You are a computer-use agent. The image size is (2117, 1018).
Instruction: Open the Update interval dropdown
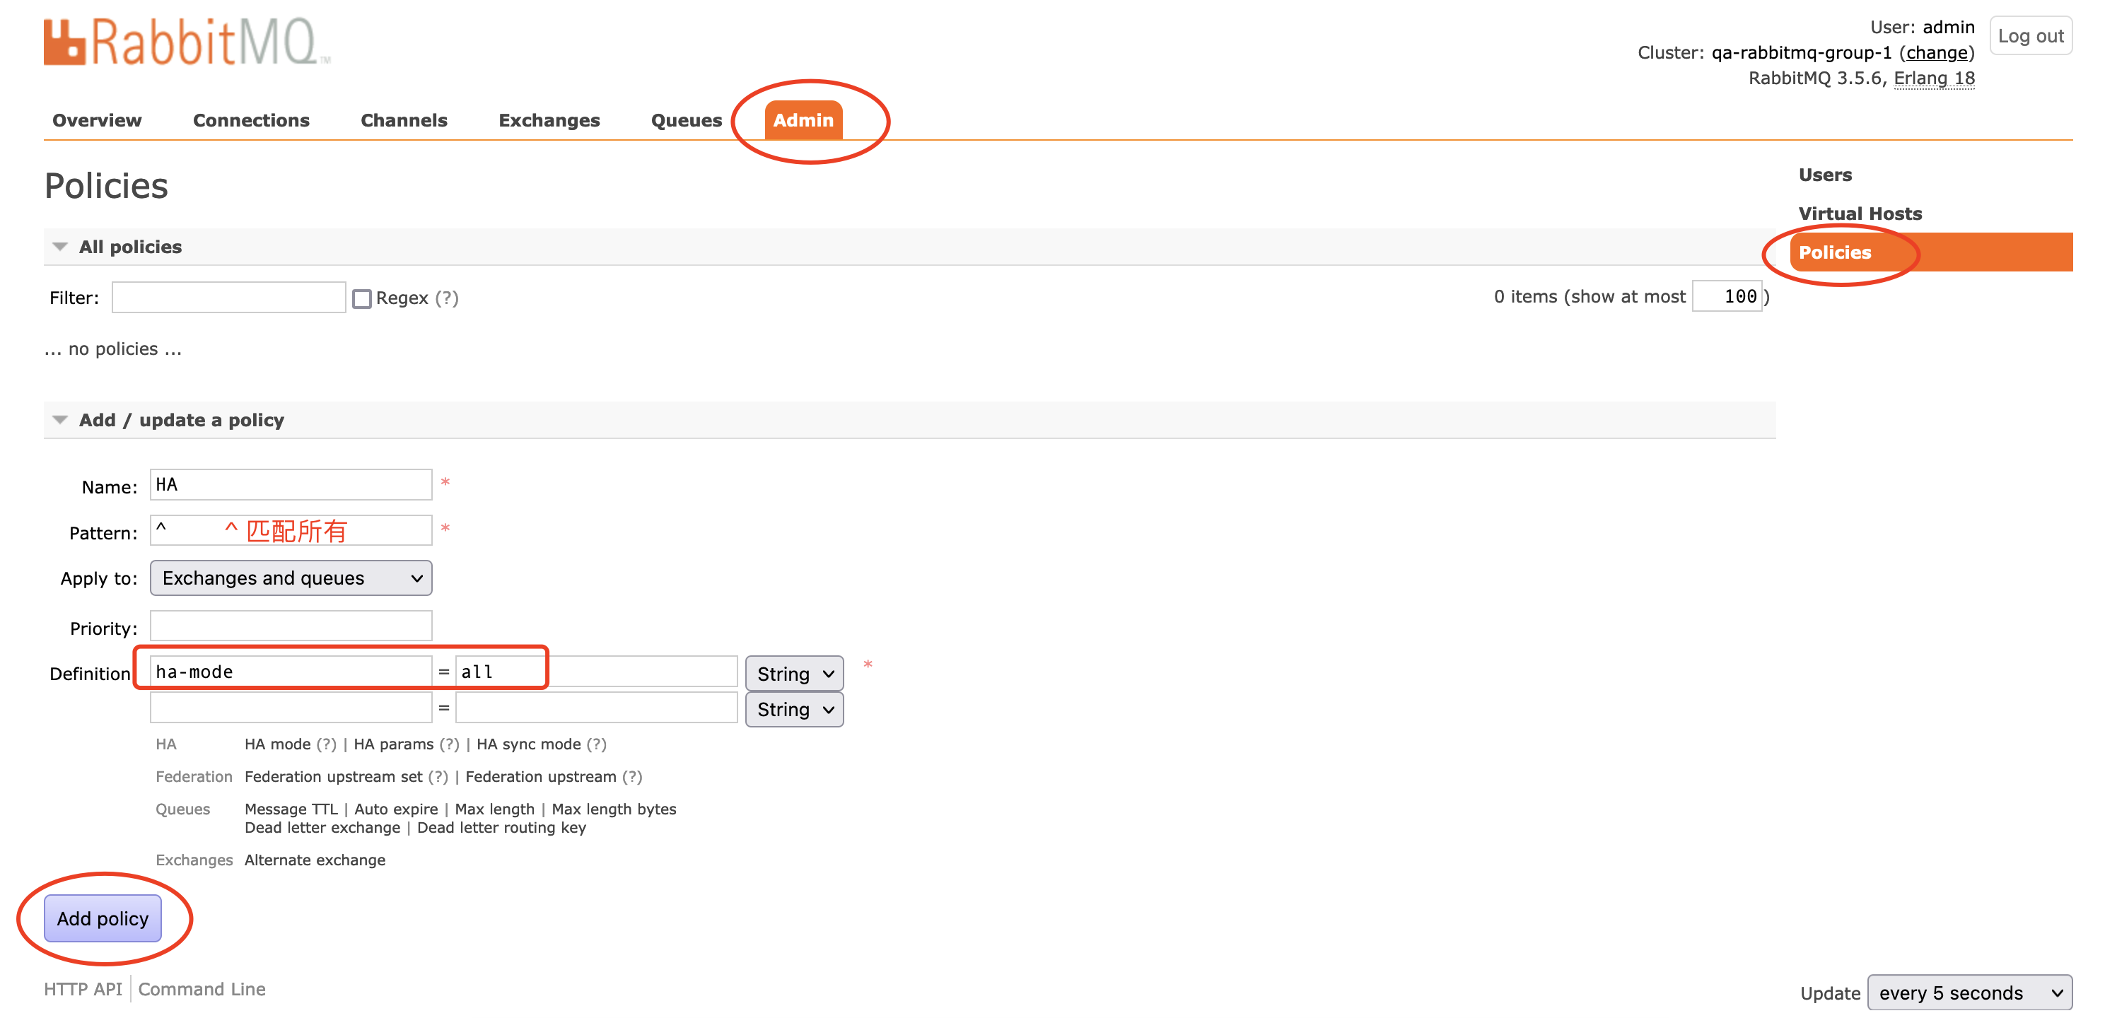(1969, 993)
